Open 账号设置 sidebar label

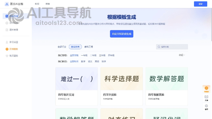[x=14, y=42]
